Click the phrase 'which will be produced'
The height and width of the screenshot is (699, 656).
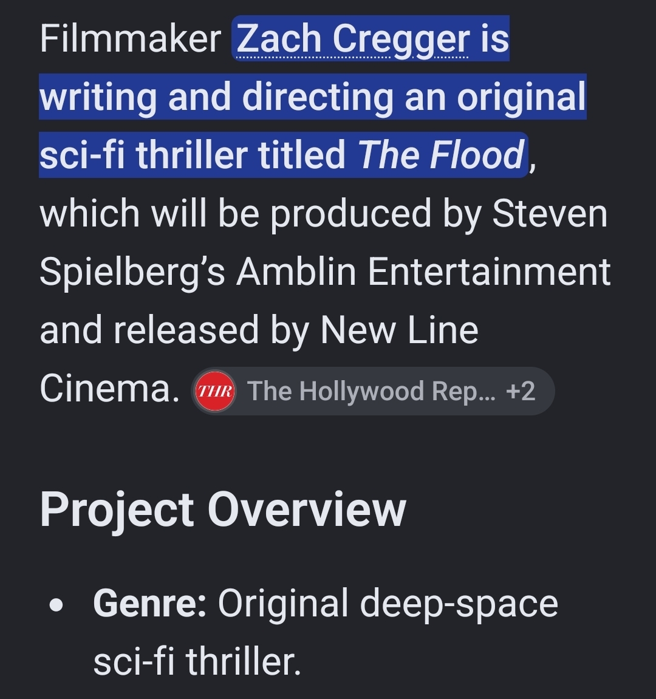pyautogui.click(x=236, y=214)
